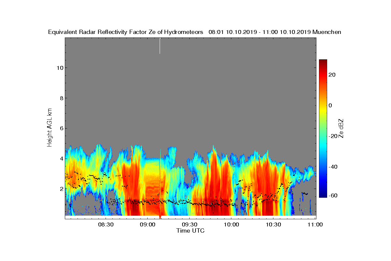Click the white vertical line near plot top
The height and width of the screenshot is (261, 391).
pyautogui.click(x=160, y=46)
